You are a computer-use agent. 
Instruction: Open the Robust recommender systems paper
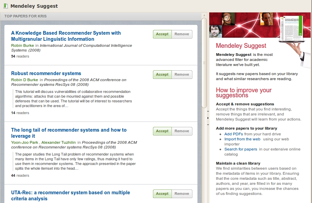(x=46, y=73)
